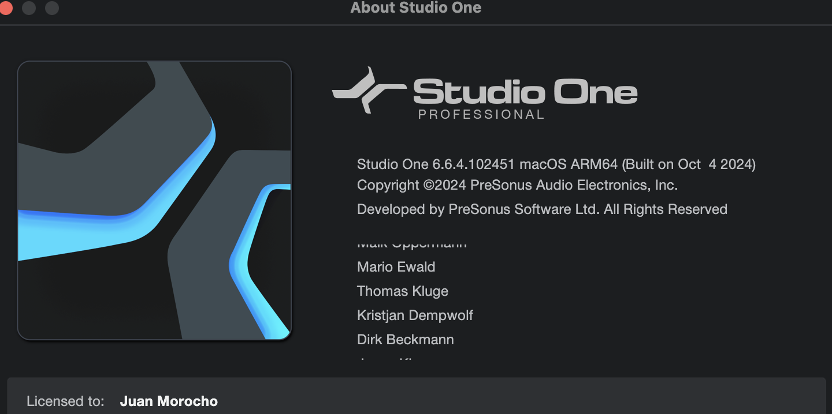Select Kristjan Dempwolf in credits list
The width and height of the screenshot is (832, 414).
point(415,315)
